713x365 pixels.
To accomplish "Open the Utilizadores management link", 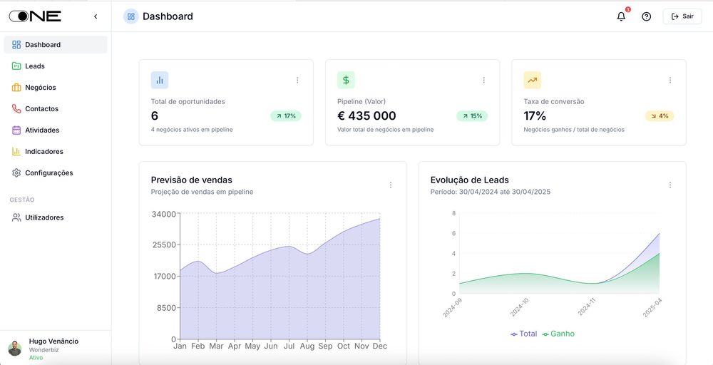I will coord(43,217).
